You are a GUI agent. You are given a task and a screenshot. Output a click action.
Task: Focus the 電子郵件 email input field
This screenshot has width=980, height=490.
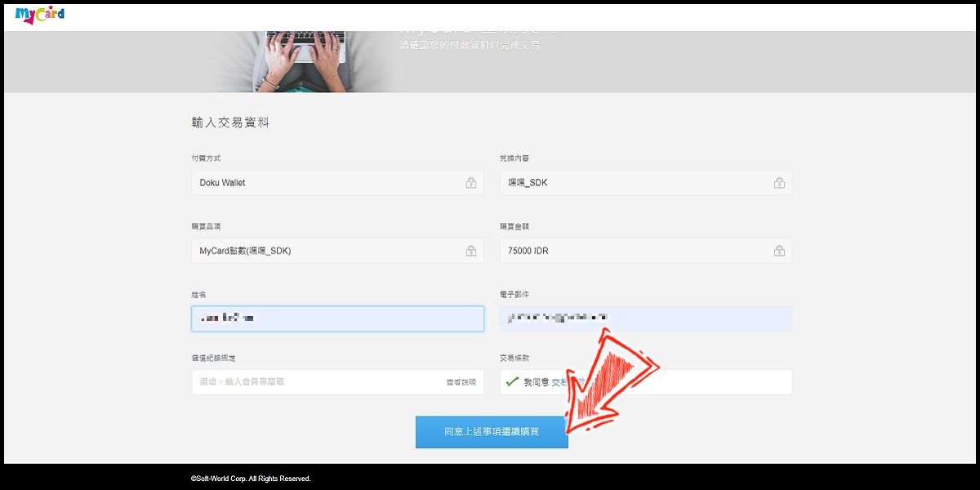click(646, 318)
